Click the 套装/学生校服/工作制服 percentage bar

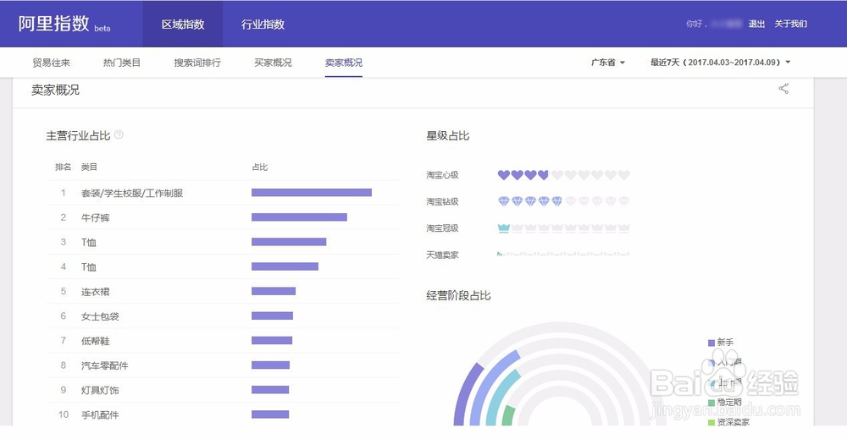[312, 193]
